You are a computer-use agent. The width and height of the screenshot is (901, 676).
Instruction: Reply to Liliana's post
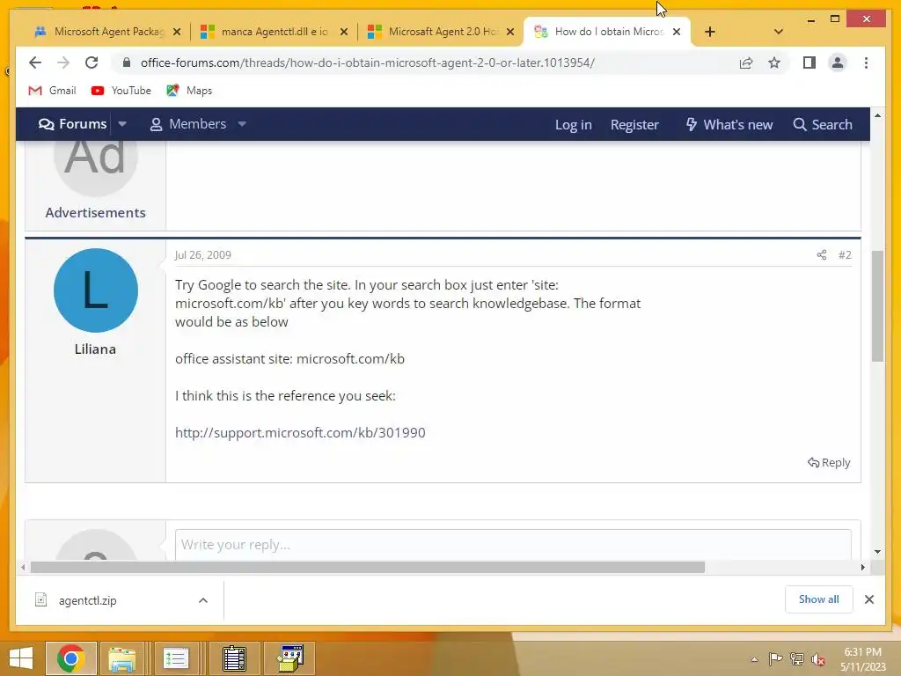pyautogui.click(x=829, y=463)
